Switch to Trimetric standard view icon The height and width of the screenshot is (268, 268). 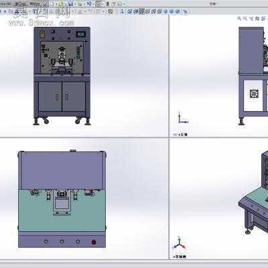(x=172, y=11)
